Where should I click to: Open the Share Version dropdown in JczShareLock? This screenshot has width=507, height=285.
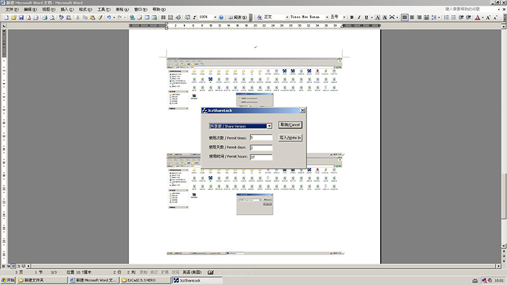tap(269, 126)
